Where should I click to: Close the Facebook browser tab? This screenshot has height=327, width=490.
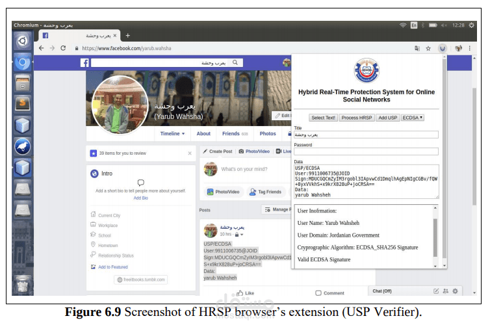click(x=115, y=36)
